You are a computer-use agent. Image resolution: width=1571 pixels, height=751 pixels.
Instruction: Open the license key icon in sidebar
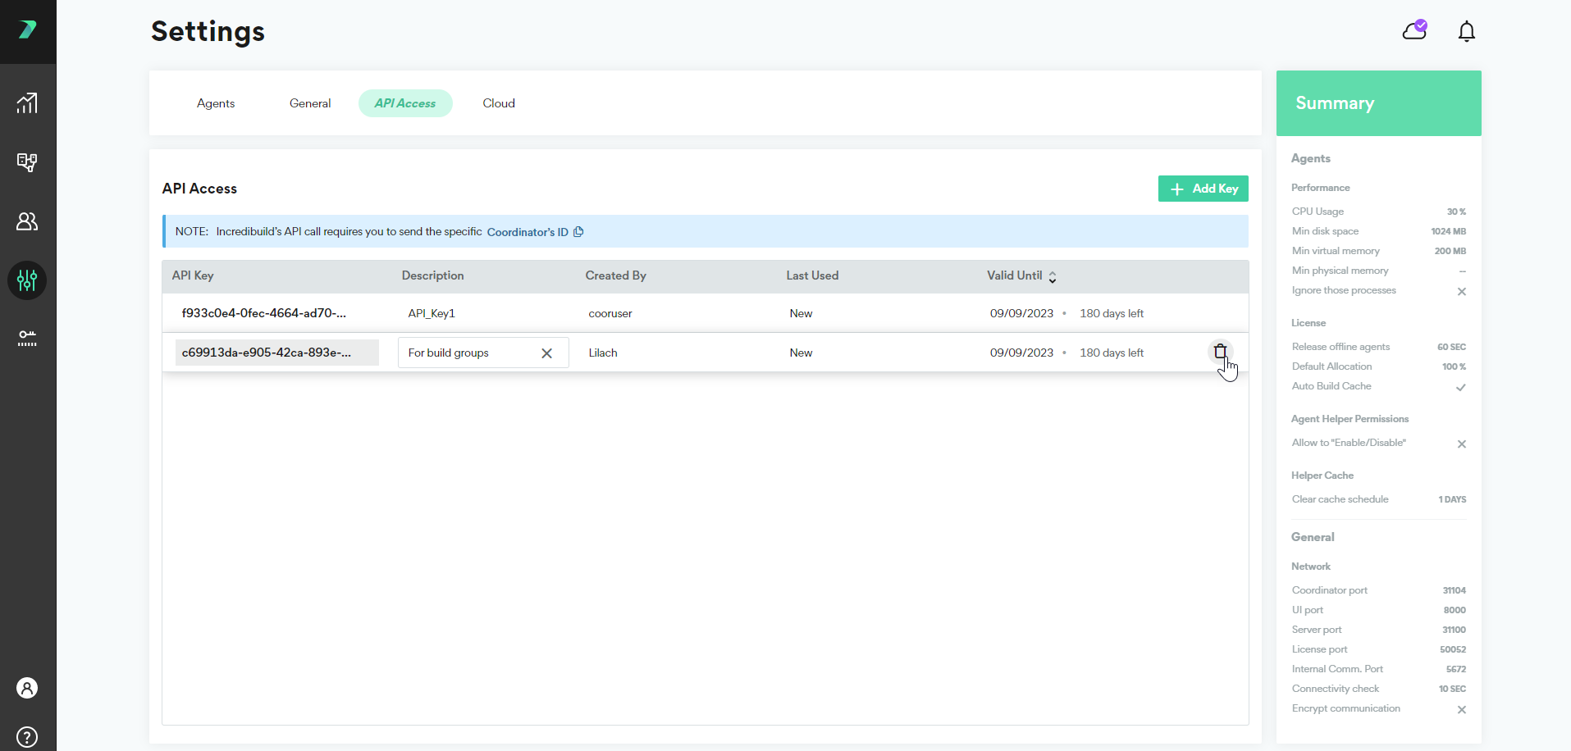click(x=27, y=338)
